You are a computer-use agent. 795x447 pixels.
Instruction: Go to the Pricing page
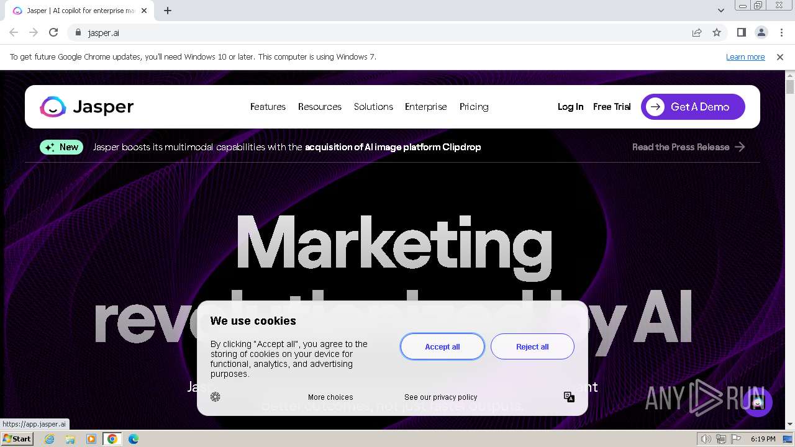pyautogui.click(x=474, y=107)
